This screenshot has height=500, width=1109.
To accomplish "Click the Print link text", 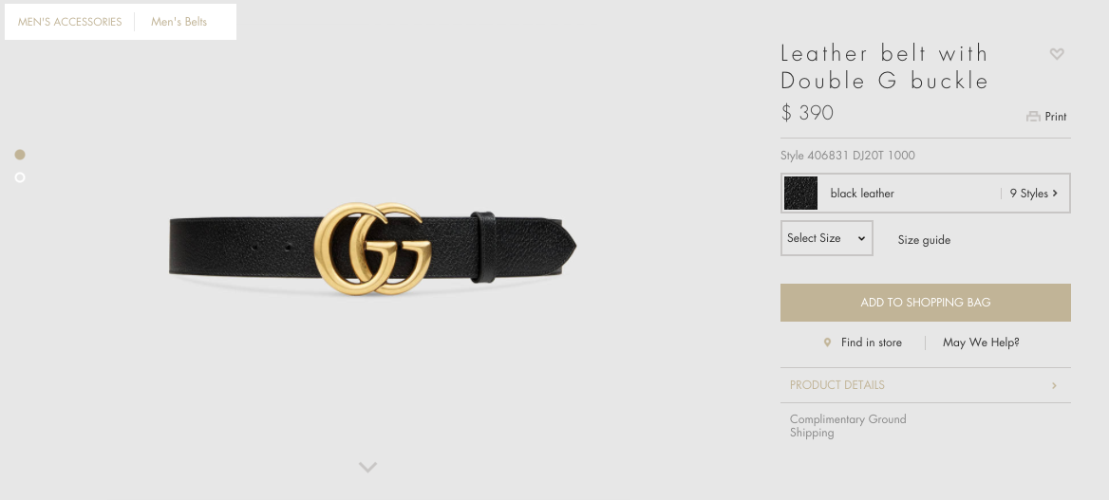I will pyautogui.click(x=1055, y=117).
